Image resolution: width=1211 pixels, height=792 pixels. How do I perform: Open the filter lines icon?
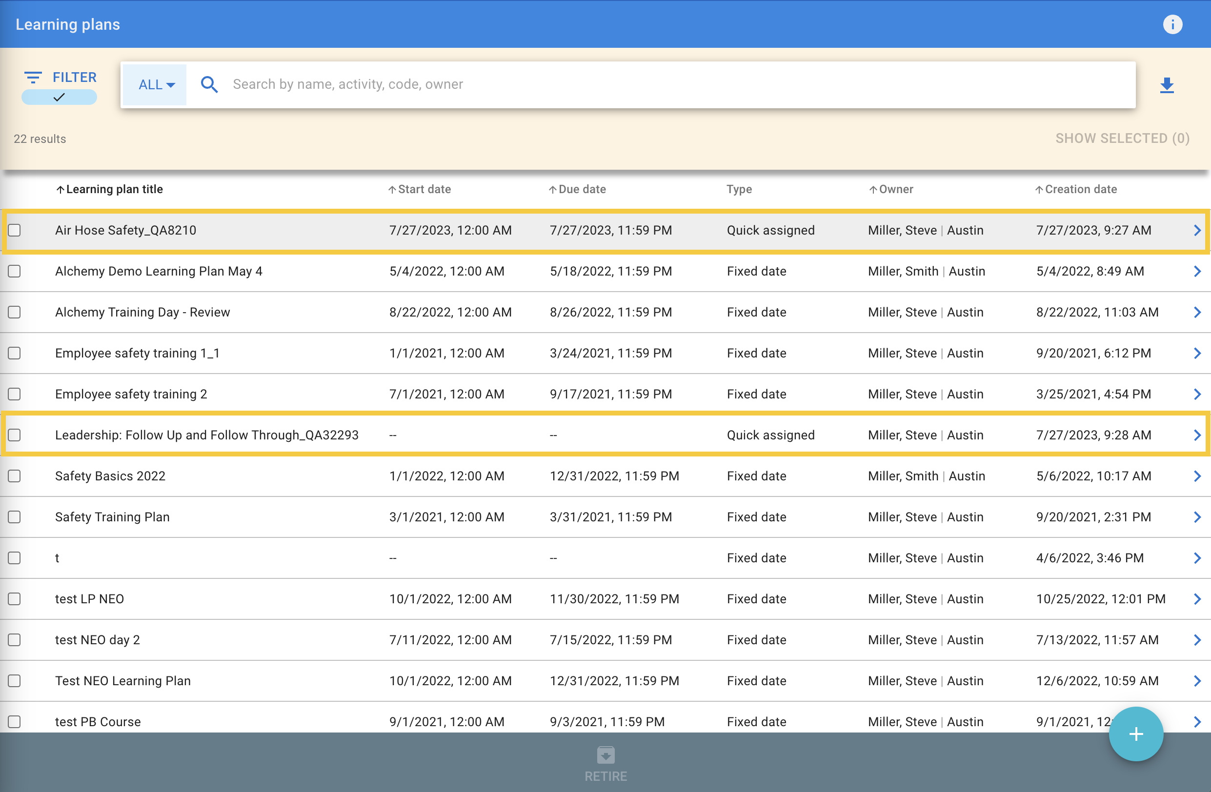tap(33, 78)
